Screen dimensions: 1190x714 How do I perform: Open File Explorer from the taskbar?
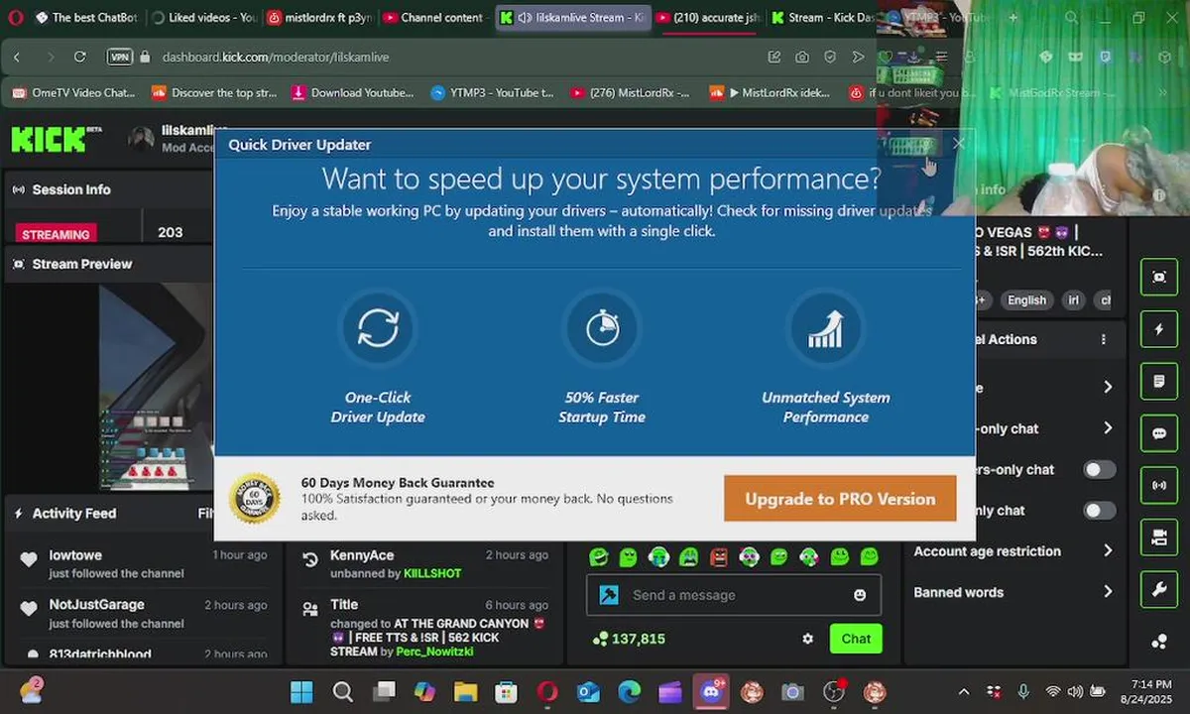(465, 691)
